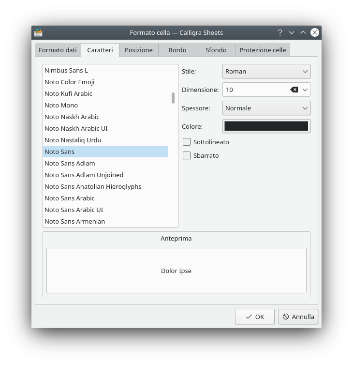Viewport: 353px width, 365px height.
Task: Toggle the Sbarrato checkbox
Action: click(187, 156)
